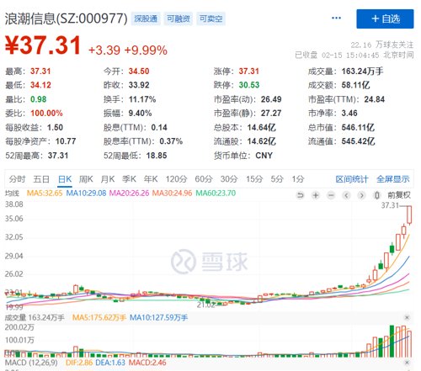Switch to the 5分 chart
This screenshot has height=371, width=421.
[x=277, y=179]
